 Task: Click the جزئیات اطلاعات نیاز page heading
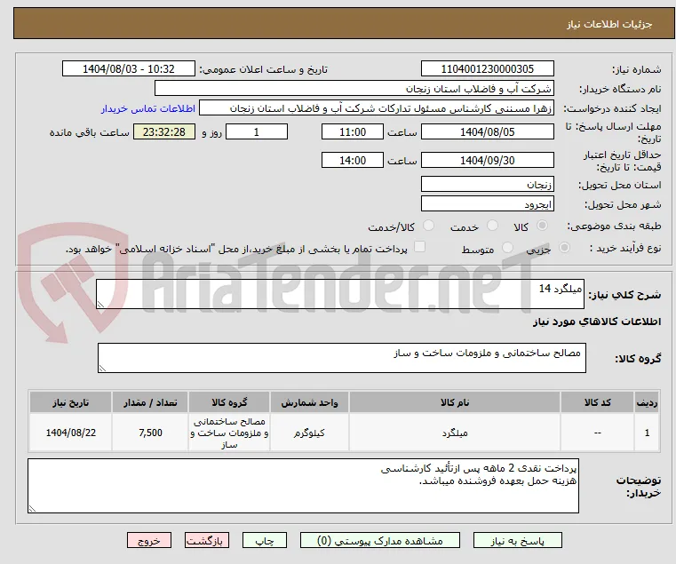tap(609, 24)
